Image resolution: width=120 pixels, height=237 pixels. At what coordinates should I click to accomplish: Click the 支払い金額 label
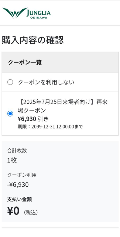[x=19, y=199]
